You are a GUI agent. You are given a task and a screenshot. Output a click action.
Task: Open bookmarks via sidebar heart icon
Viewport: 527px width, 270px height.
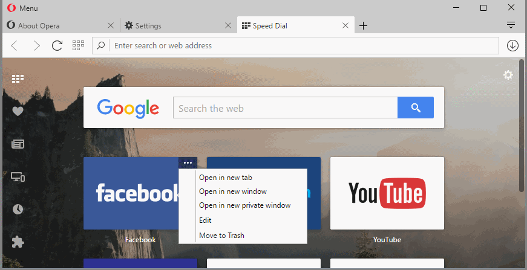[18, 111]
